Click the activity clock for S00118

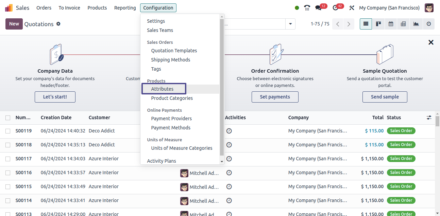pyautogui.click(x=229, y=145)
